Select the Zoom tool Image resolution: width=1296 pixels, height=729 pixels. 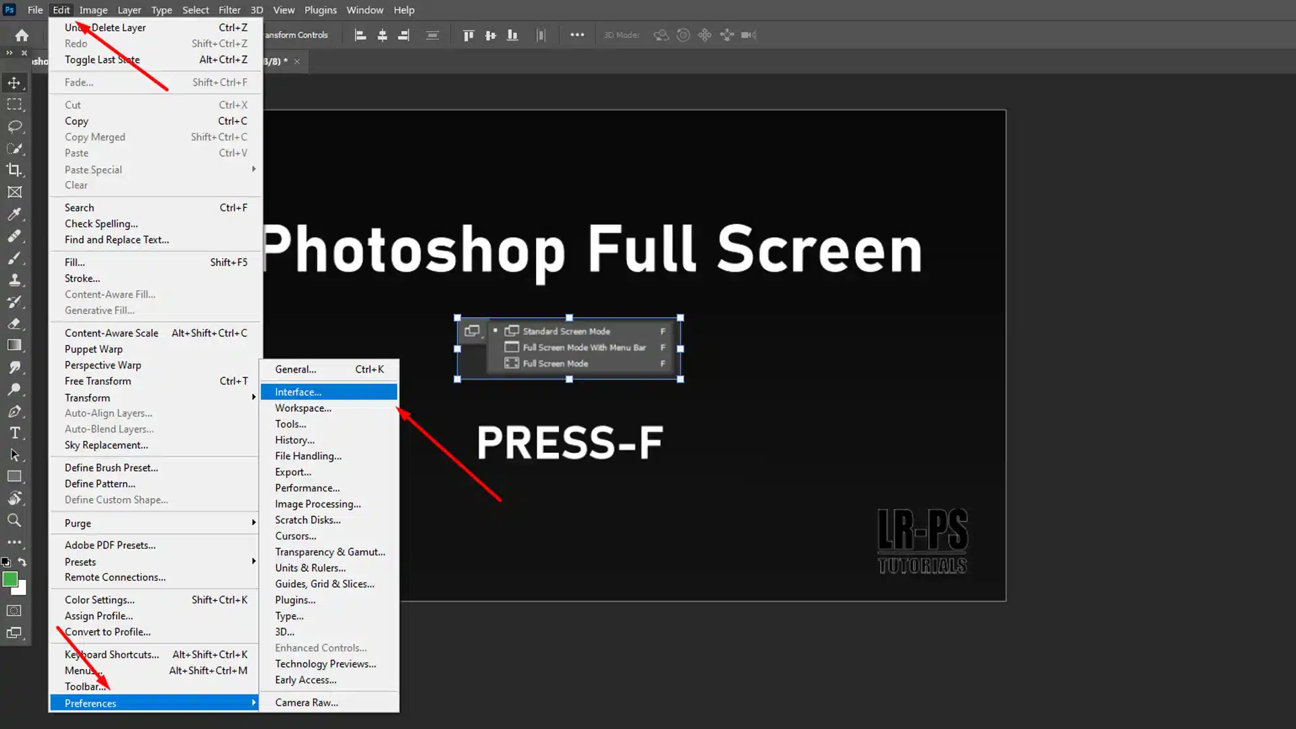(14, 520)
